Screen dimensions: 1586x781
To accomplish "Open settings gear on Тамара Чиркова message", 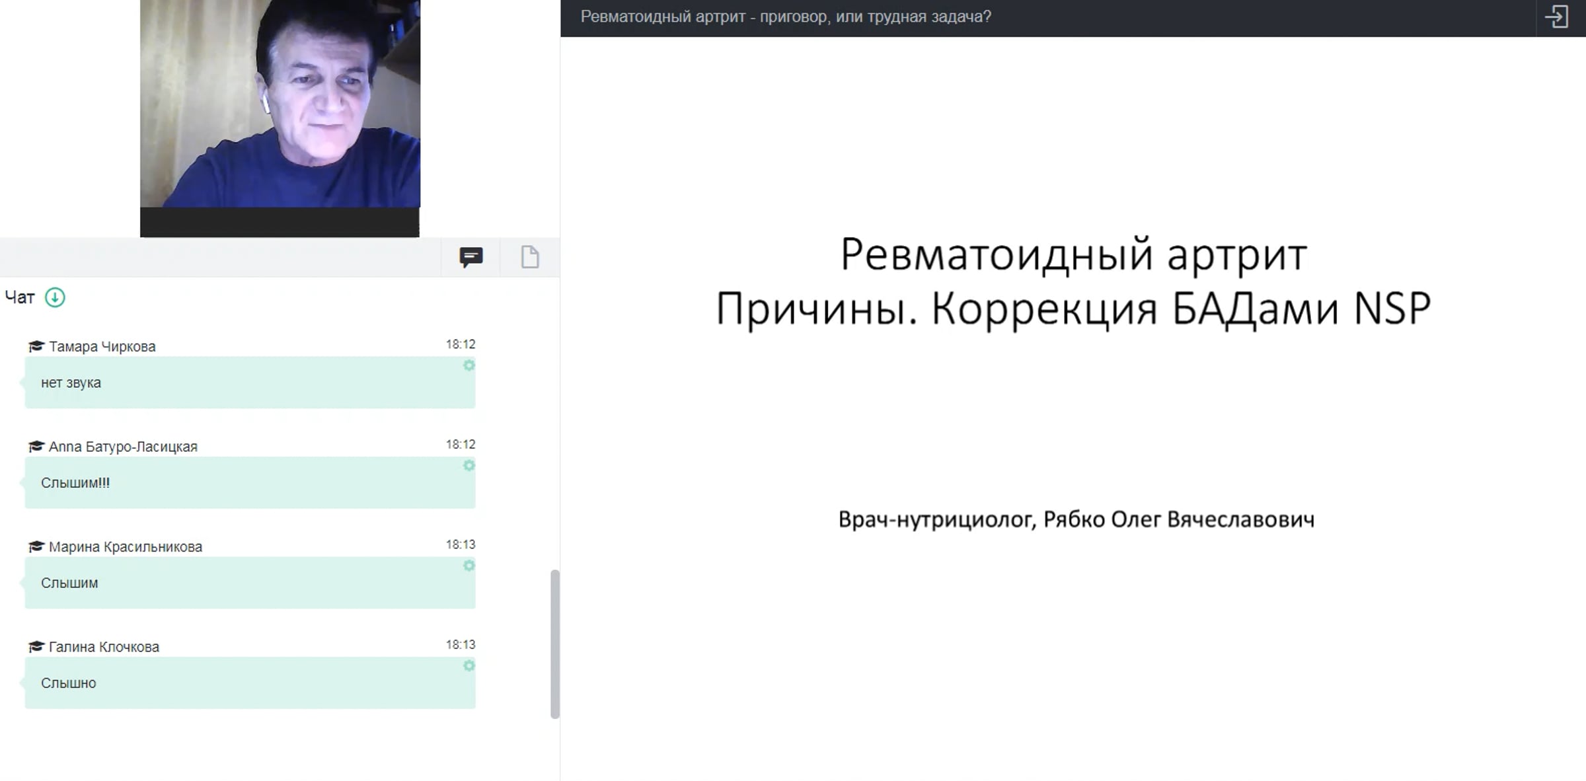I will tap(469, 365).
